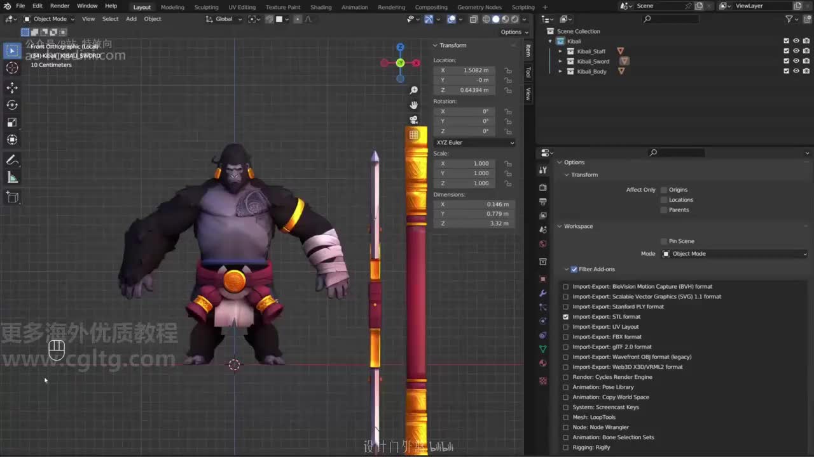Toggle exclude checkbox for Kibali_Staff collection
The image size is (814, 457).
[x=787, y=51]
